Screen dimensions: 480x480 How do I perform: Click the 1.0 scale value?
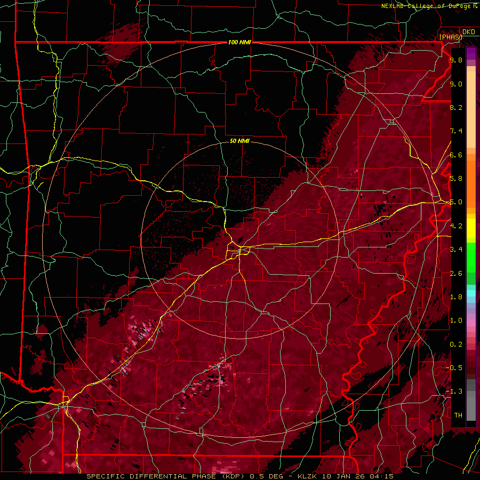(x=456, y=321)
